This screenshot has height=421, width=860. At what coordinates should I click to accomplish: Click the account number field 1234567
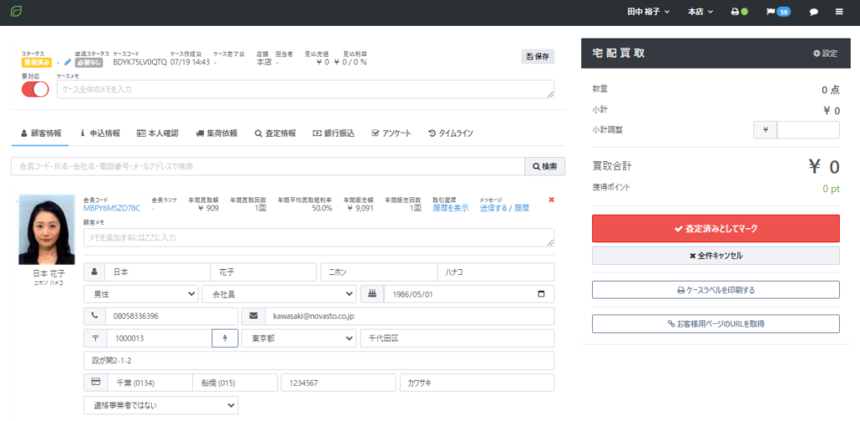(x=338, y=382)
